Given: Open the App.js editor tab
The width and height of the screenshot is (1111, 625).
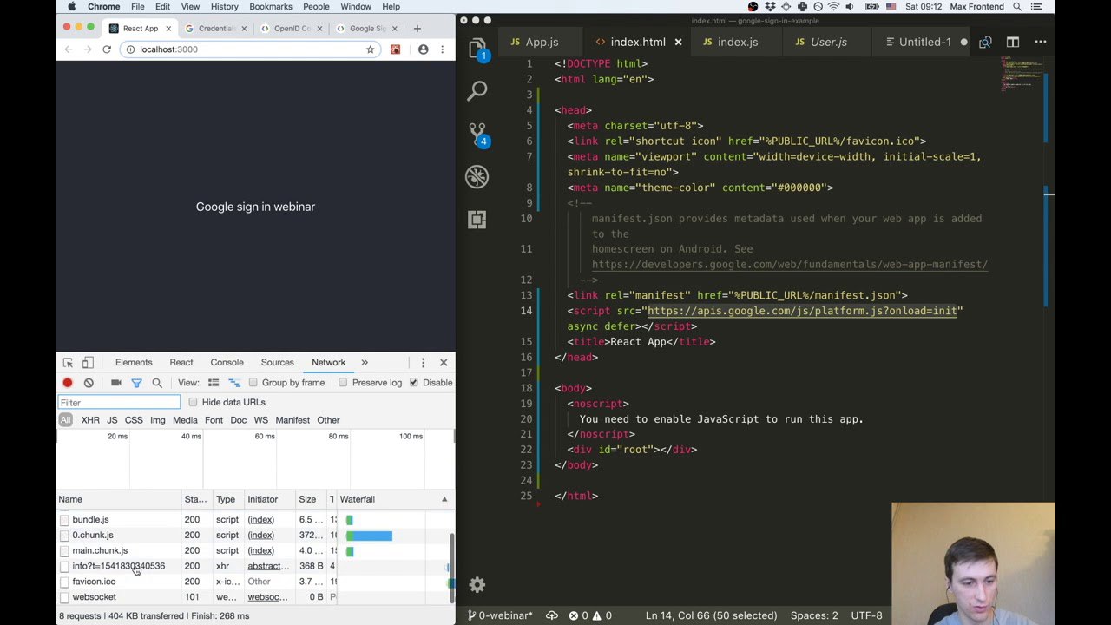Looking at the screenshot, I should [x=542, y=42].
